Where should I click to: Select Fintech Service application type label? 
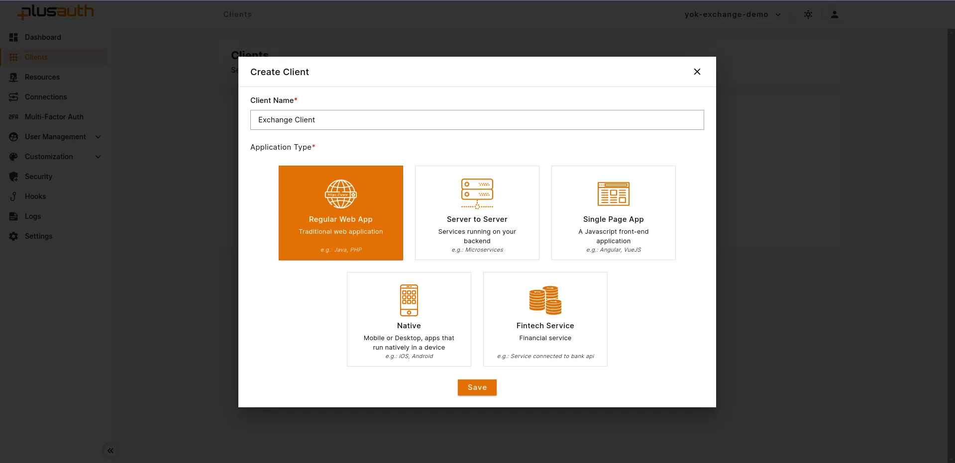545,326
